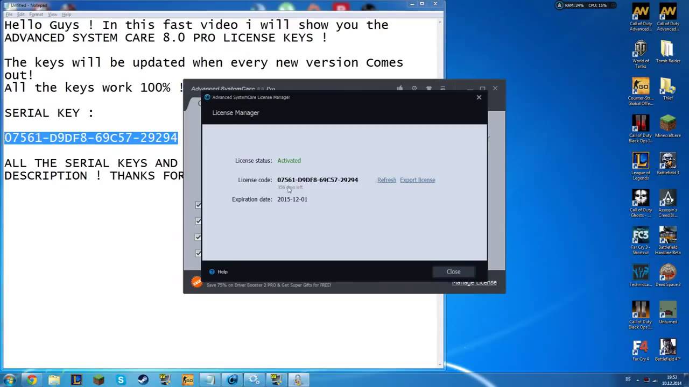Image resolution: width=689 pixels, height=387 pixels.
Task: Close the License Manager dialog with the X
Action: 479,97
